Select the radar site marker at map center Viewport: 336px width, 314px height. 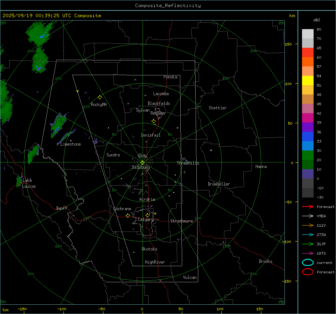(142, 162)
